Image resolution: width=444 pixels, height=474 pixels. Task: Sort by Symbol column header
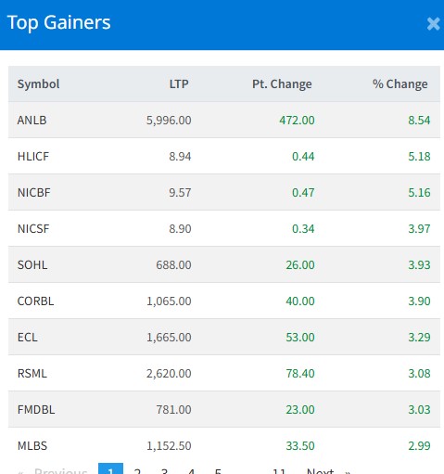38,84
